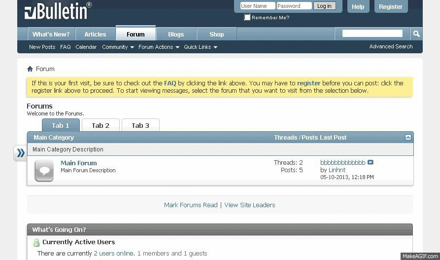
Task: Click the 'Main Category Description' text
Action: point(68,149)
